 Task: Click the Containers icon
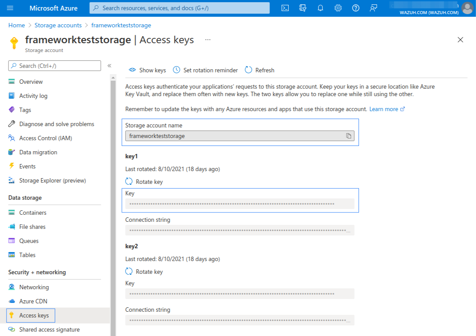coord(11,212)
